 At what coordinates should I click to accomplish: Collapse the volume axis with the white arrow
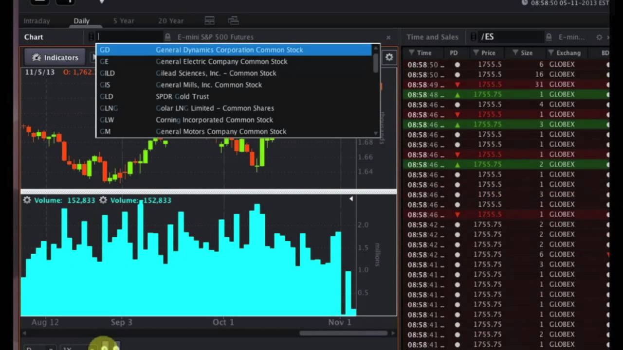(351, 199)
